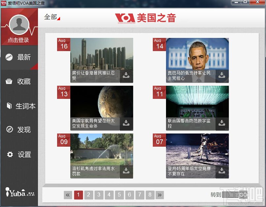Minimize the 爱语吧VOA window
This screenshot has width=266, height=207.
coord(236,2)
